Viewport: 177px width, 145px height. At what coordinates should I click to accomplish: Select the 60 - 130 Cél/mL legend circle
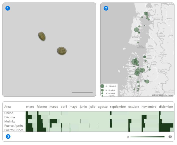[102, 86]
